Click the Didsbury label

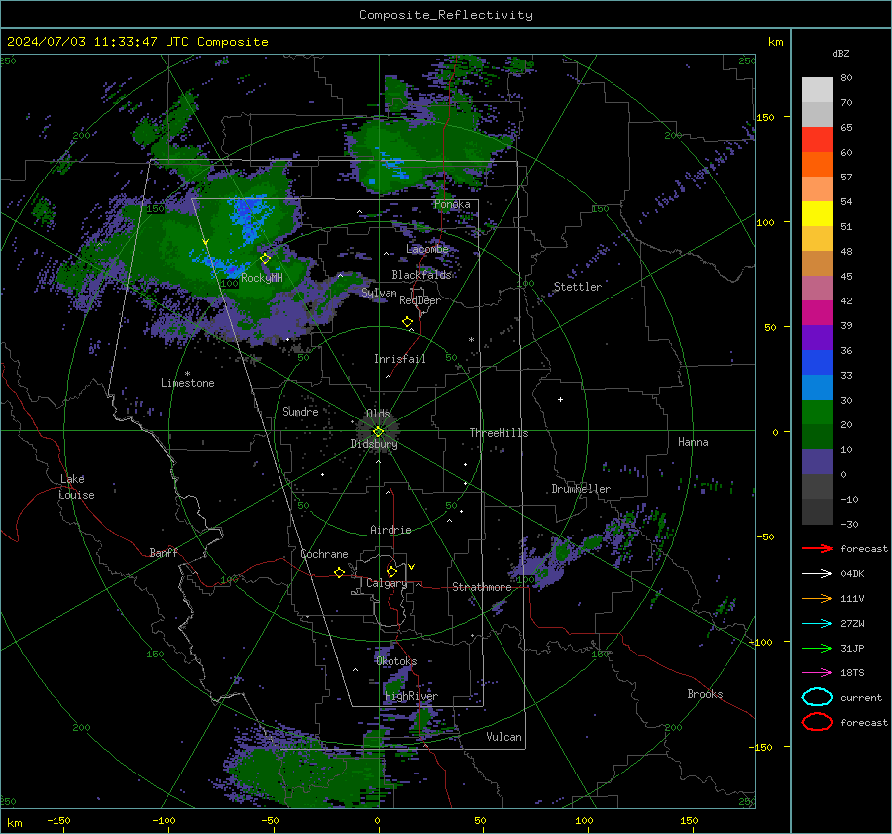click(x=374, y=444)
